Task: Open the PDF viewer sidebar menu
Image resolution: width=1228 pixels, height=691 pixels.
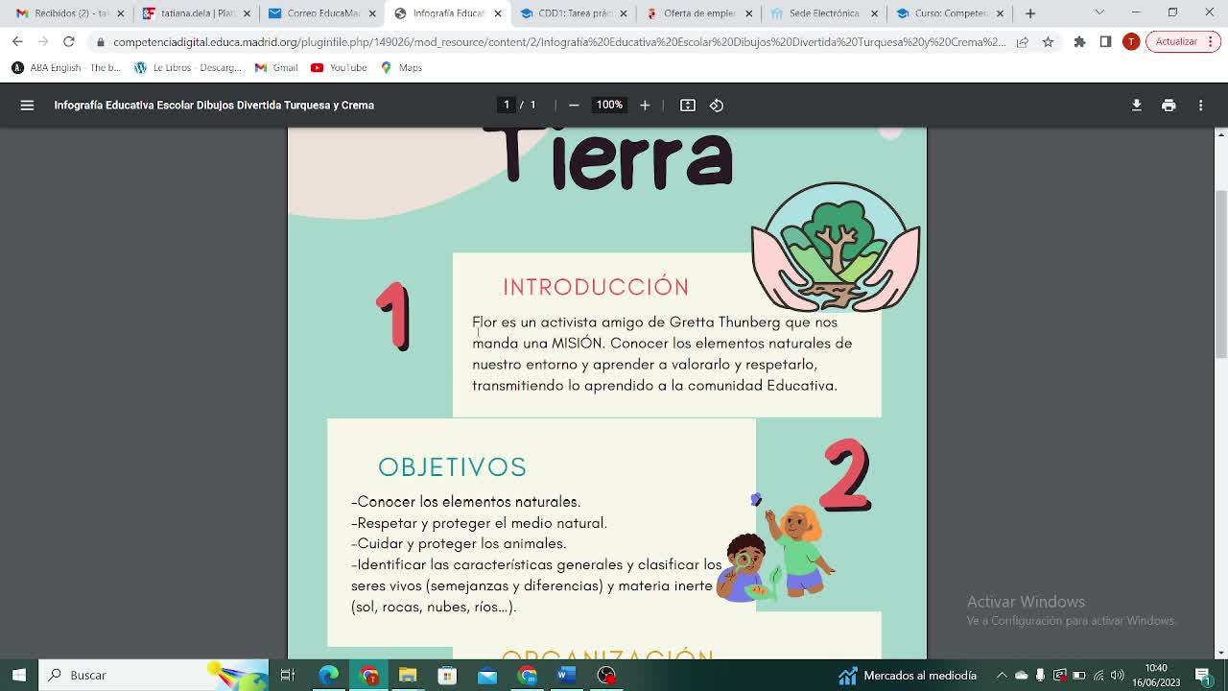Action: point(27,106)
